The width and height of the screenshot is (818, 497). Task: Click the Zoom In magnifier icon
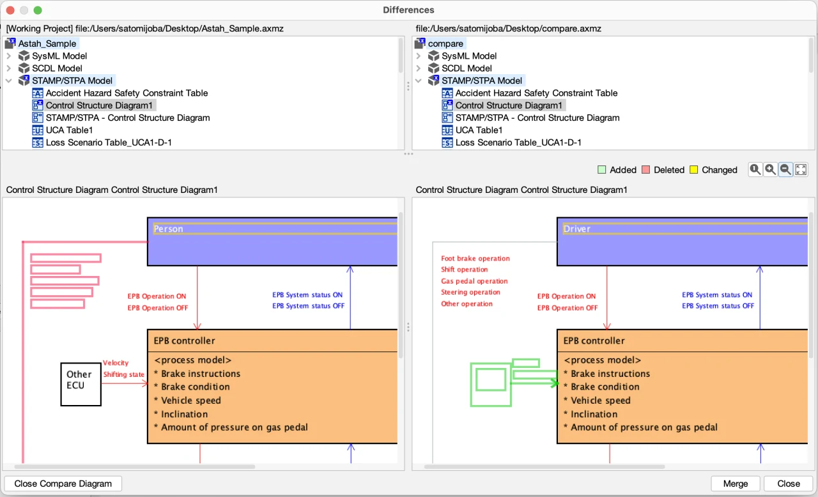(x=771, y=169)
